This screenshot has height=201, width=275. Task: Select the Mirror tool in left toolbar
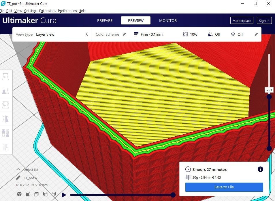(x=5, y=119)
